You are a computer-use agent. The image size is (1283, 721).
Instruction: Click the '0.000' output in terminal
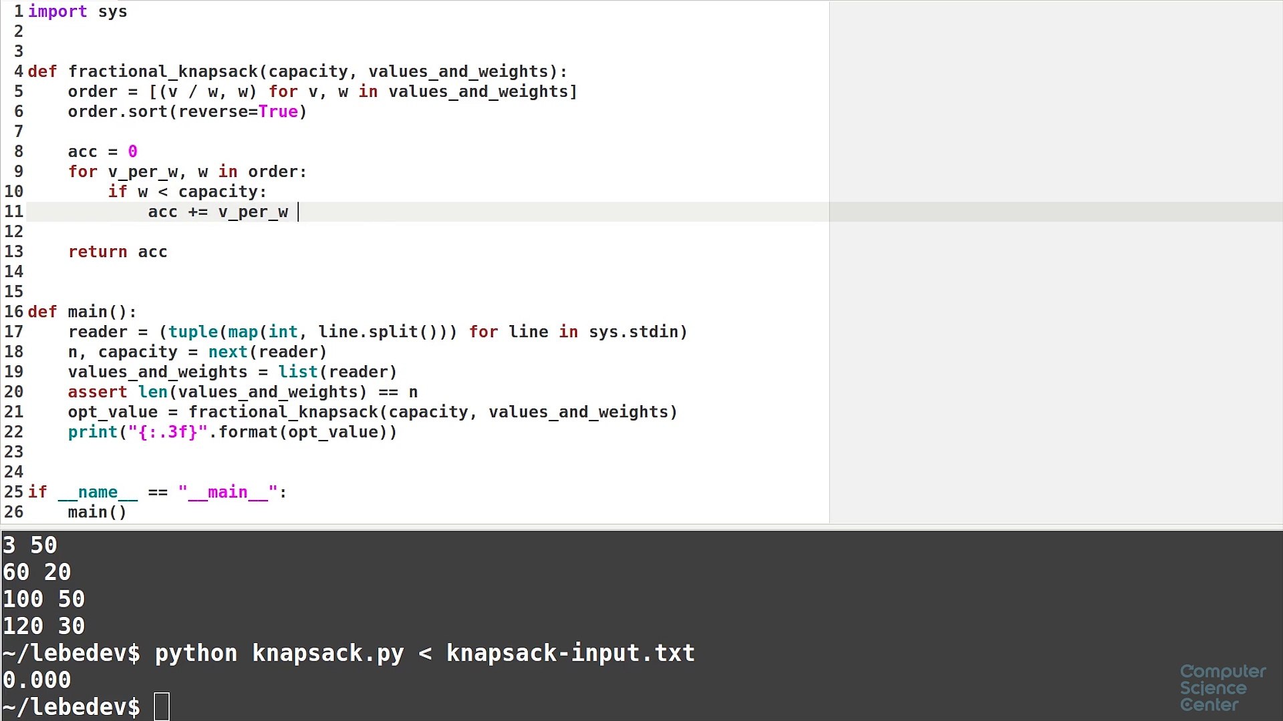click(37, 680)
